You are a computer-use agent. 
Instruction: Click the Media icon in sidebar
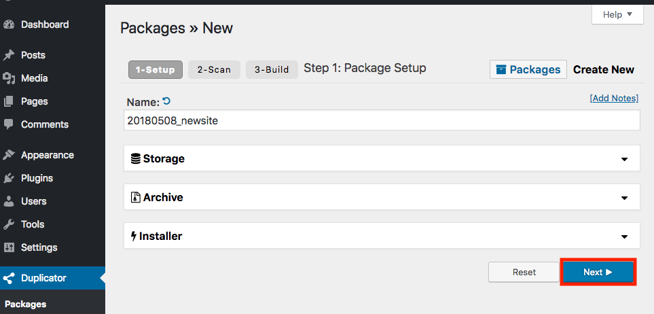point(9,78)
